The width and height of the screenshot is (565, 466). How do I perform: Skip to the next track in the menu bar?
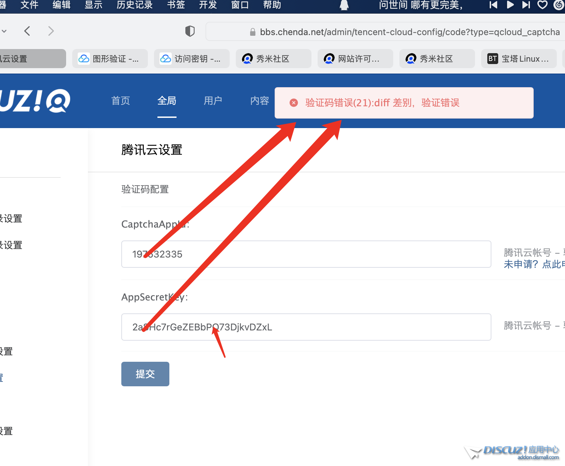[526, 5]
